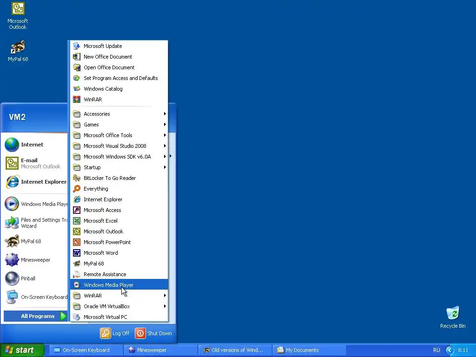Select the Microsoft Outlook desktop icon

18,16
